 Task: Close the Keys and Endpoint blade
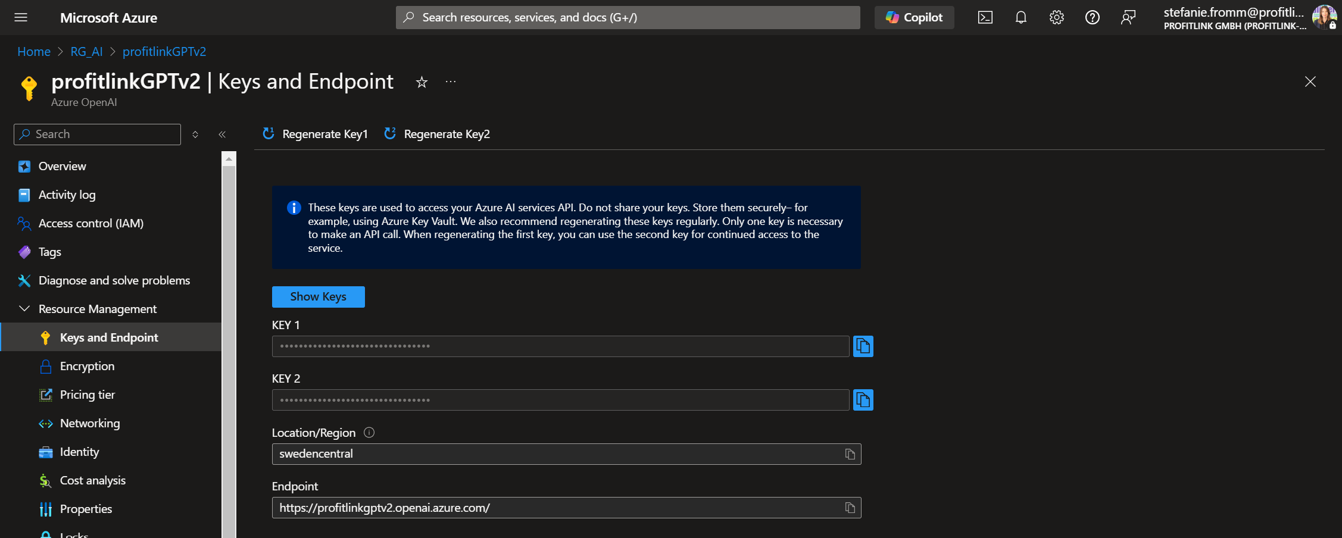[1310, 82]
